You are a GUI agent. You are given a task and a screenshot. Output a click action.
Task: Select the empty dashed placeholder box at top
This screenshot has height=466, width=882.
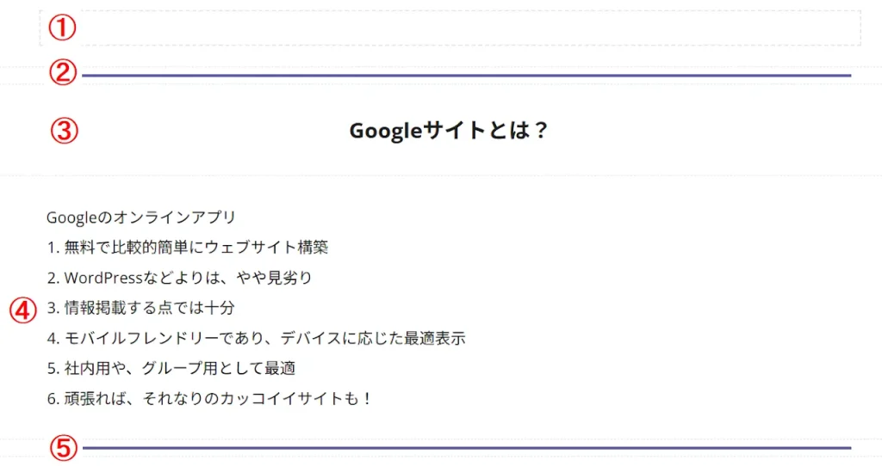(x=465, y=28)
